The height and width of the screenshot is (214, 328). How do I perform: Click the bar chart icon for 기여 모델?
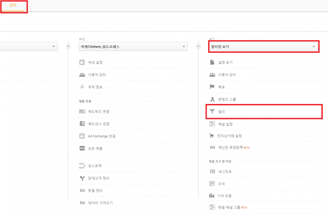point(212,195)
